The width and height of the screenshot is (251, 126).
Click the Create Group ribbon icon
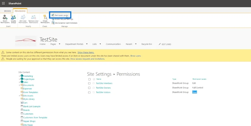coord(13,19)
